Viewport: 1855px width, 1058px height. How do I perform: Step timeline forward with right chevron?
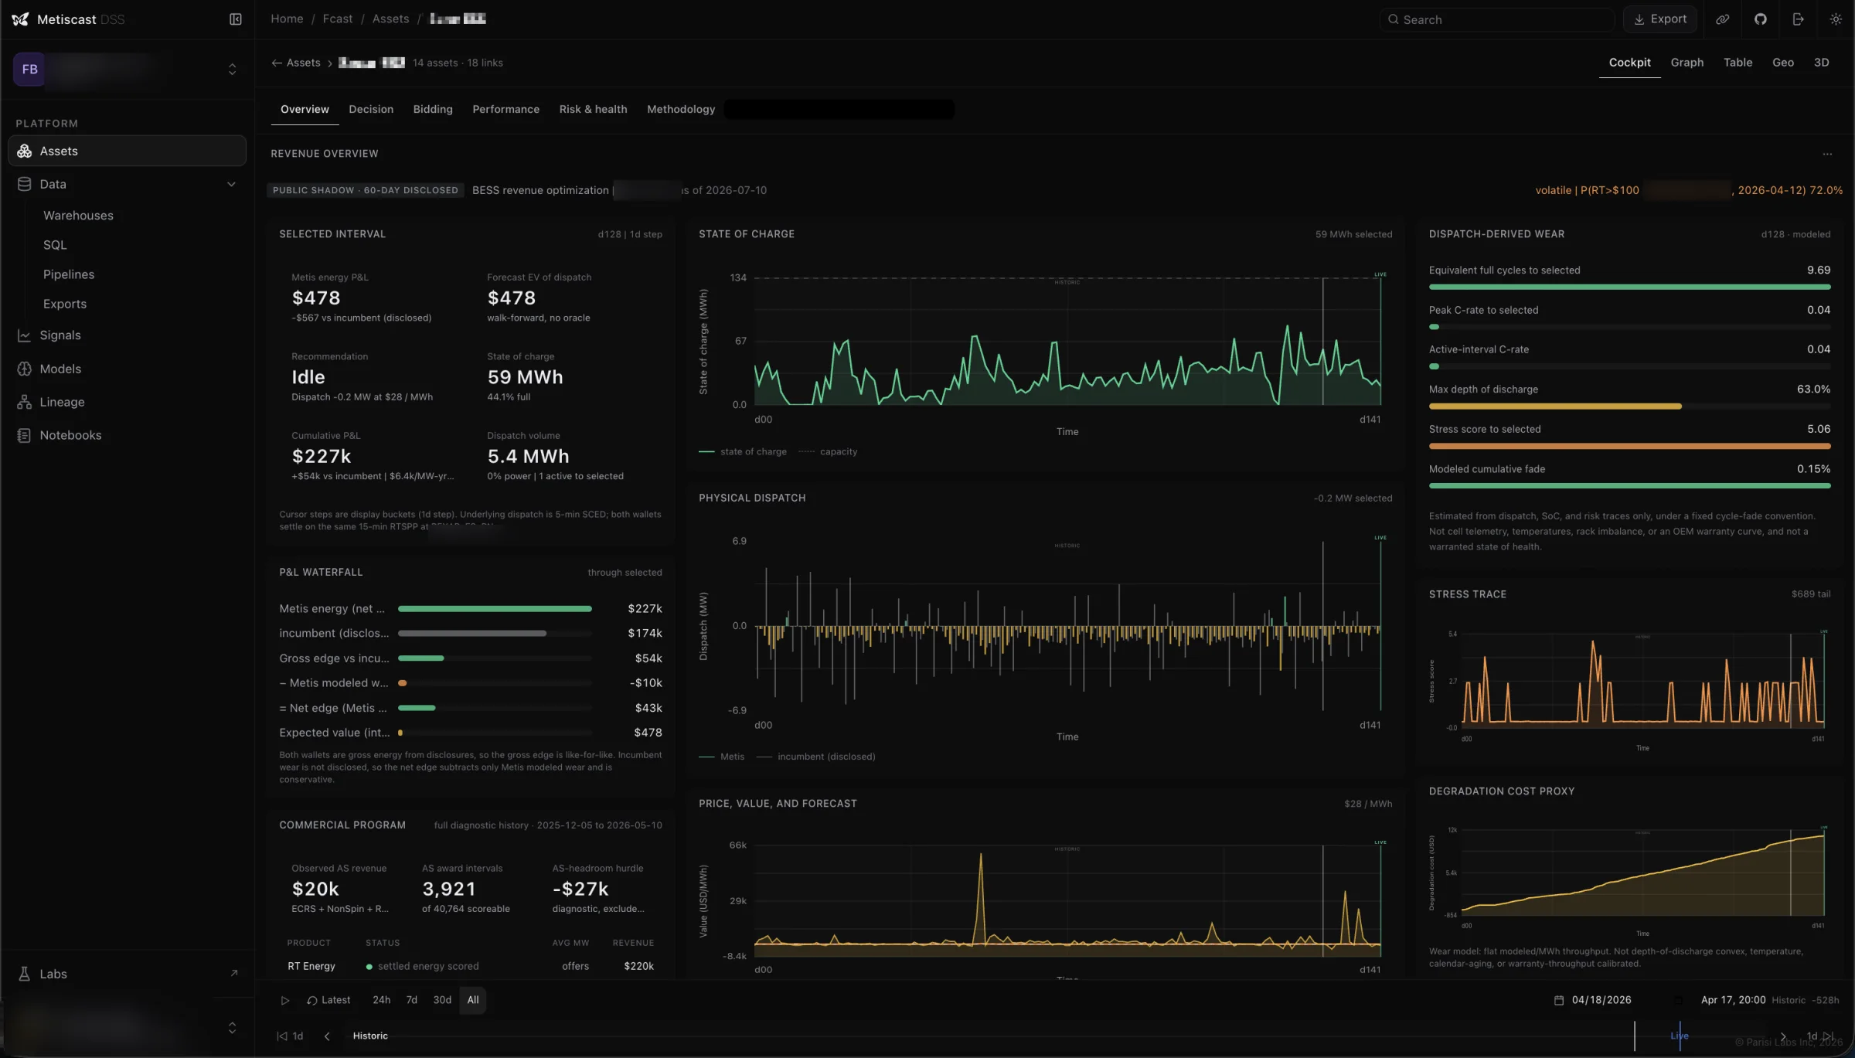click(1783, 1036)
